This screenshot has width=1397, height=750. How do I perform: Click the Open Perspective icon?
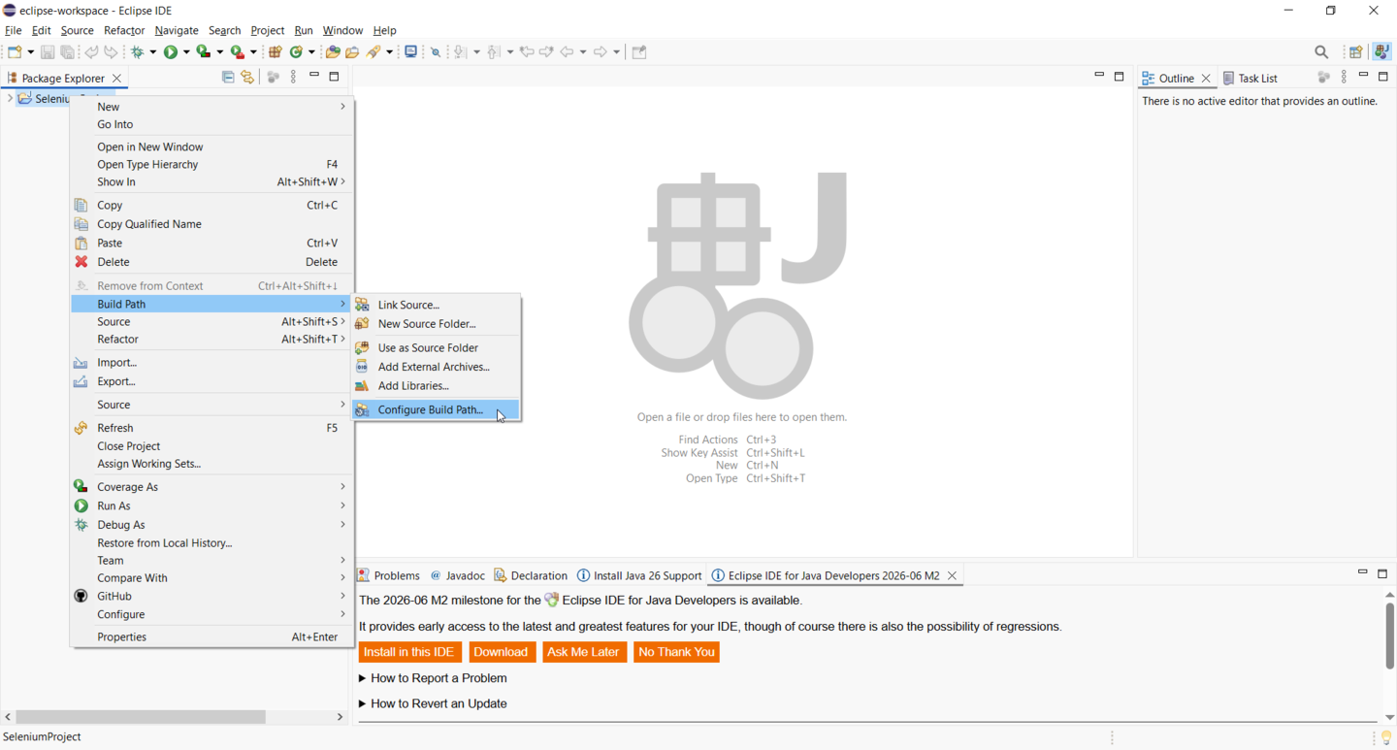(x=1356, y=52)
